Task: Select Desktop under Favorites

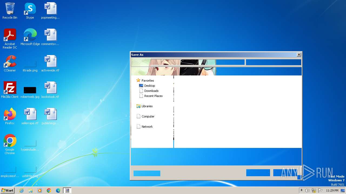Action: click(x=147, y=86)
